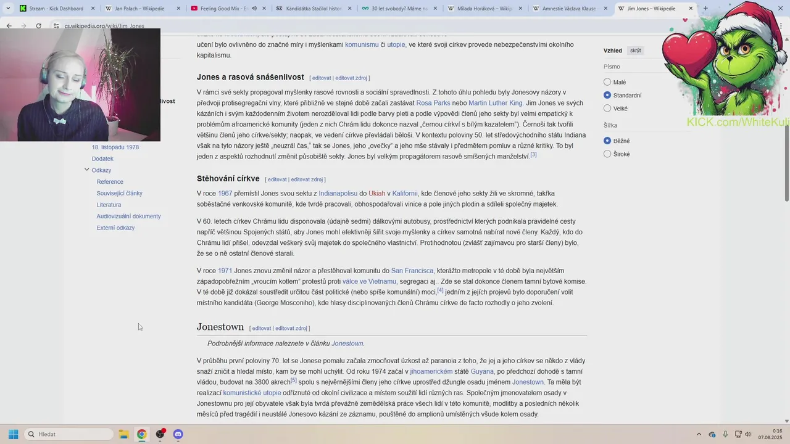This screenshot has width=790, height=444.
Task: Switch to Stream - Kick Dashboard tab
Action: [x=56, y=9]
